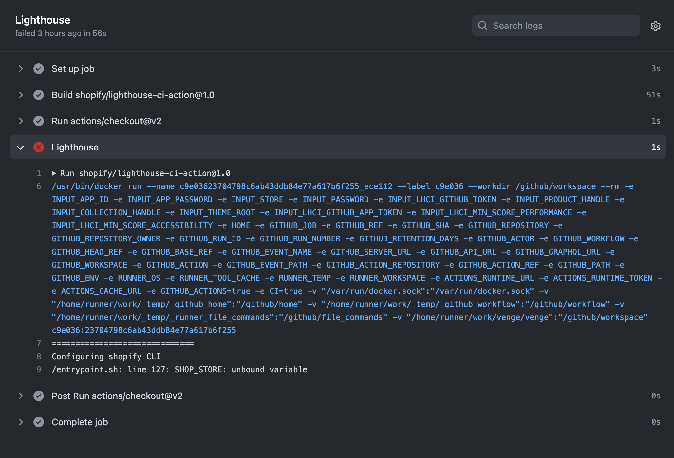The width and height of the screenshot is (674, 458).
Task: Click the success icon on Post Run actions/checkout@v2
Action: coord(39,396)
